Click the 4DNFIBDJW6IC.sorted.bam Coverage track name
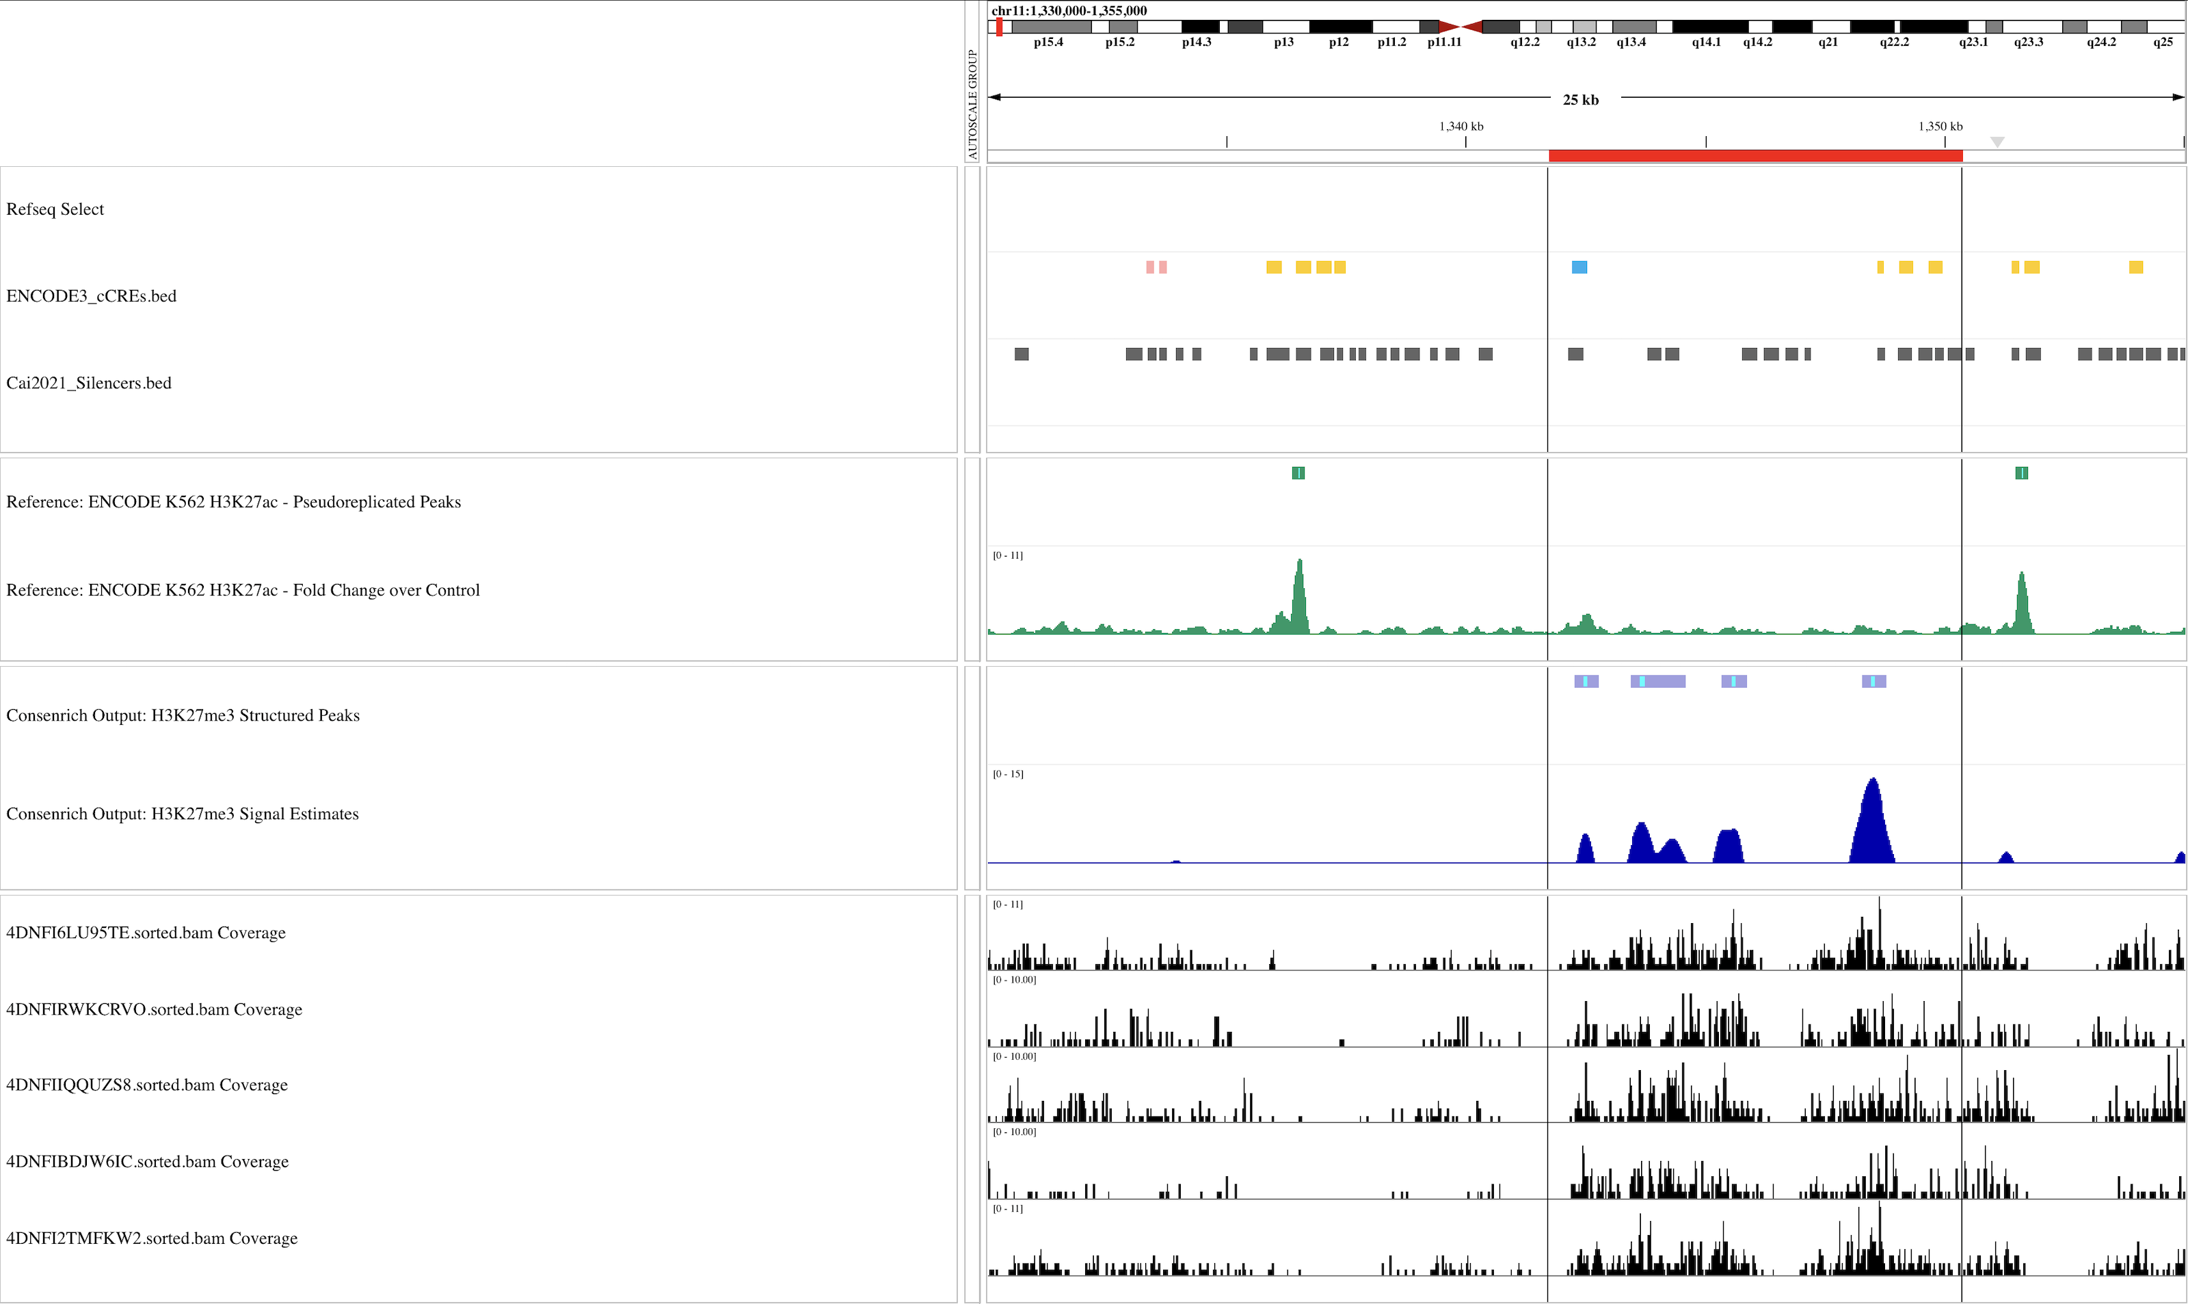2188x1304 pixels. click(147, 1162)
